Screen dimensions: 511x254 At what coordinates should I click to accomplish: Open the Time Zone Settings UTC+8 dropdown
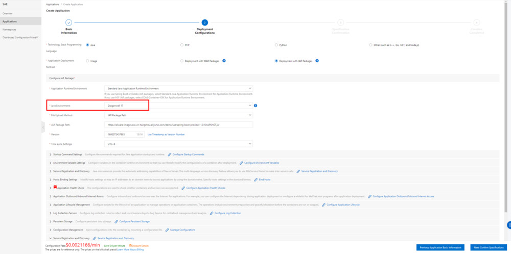click(178, 144)
